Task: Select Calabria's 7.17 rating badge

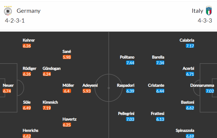Action: [190, 46]
